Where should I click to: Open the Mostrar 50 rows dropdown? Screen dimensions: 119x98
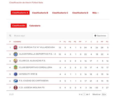104,94
